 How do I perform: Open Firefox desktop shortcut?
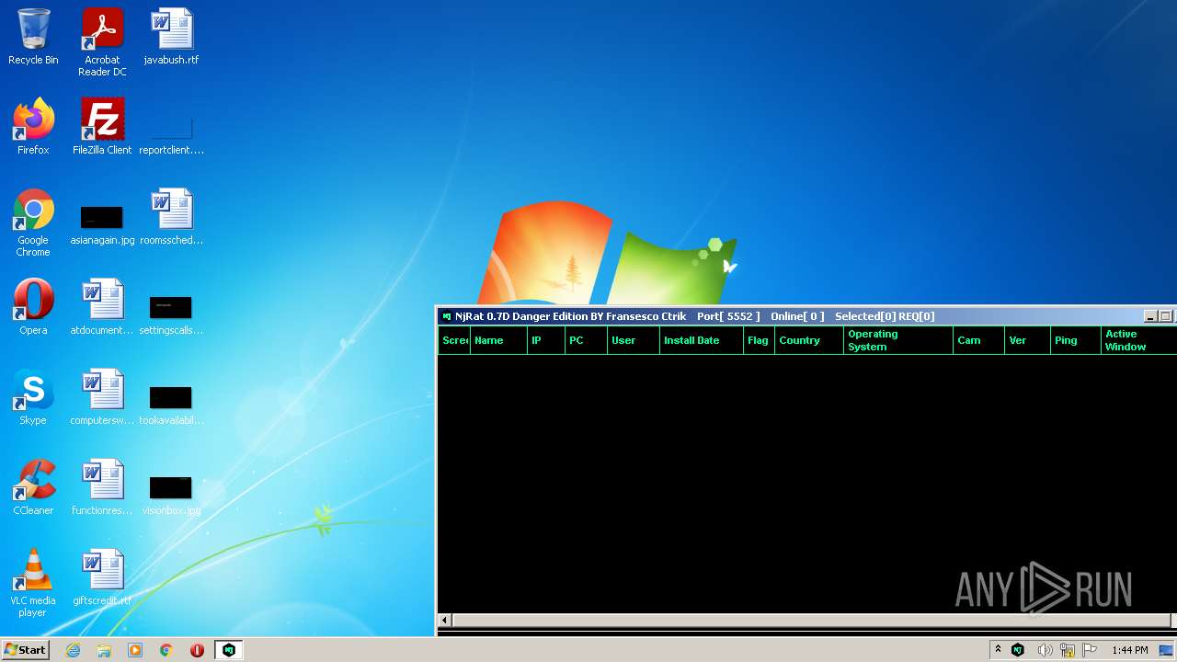[x=33, y=127]
